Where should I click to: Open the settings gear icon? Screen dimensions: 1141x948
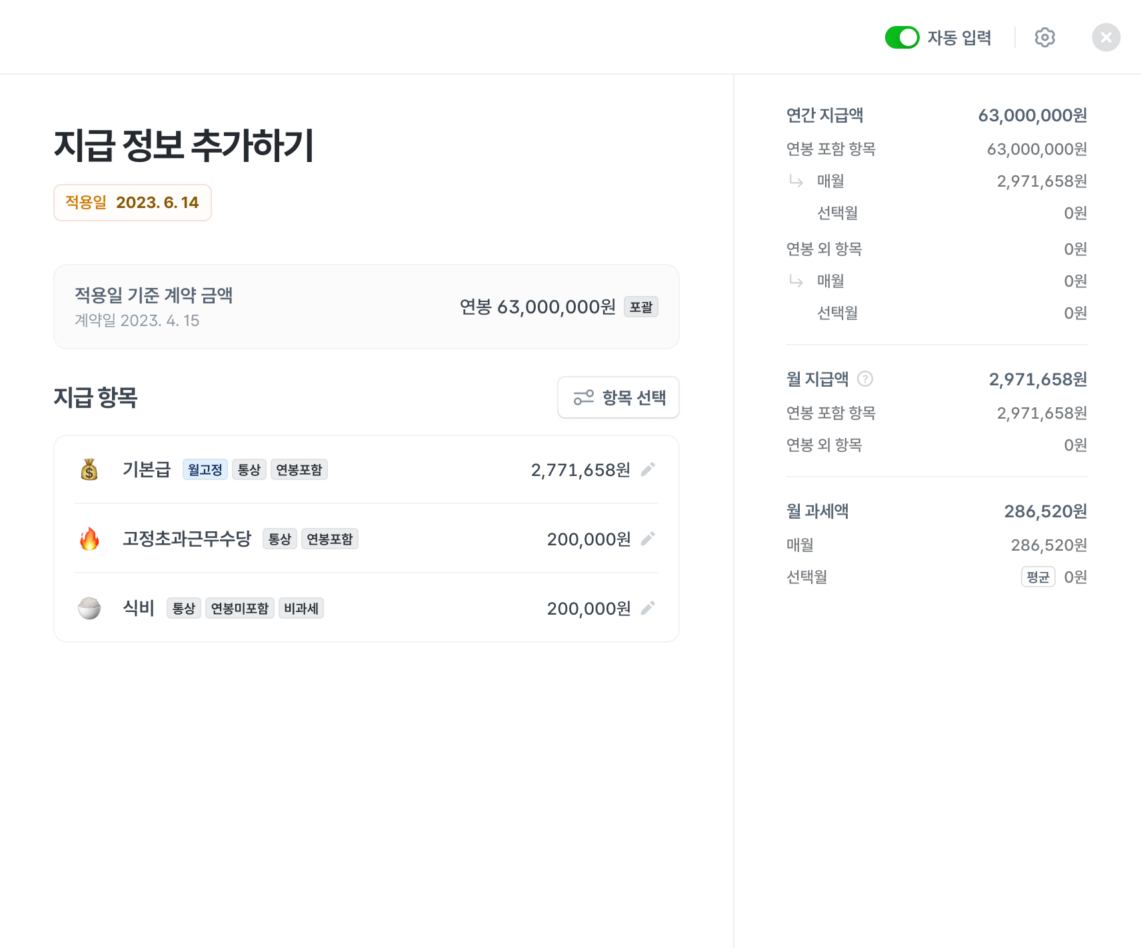point(1044,37)
